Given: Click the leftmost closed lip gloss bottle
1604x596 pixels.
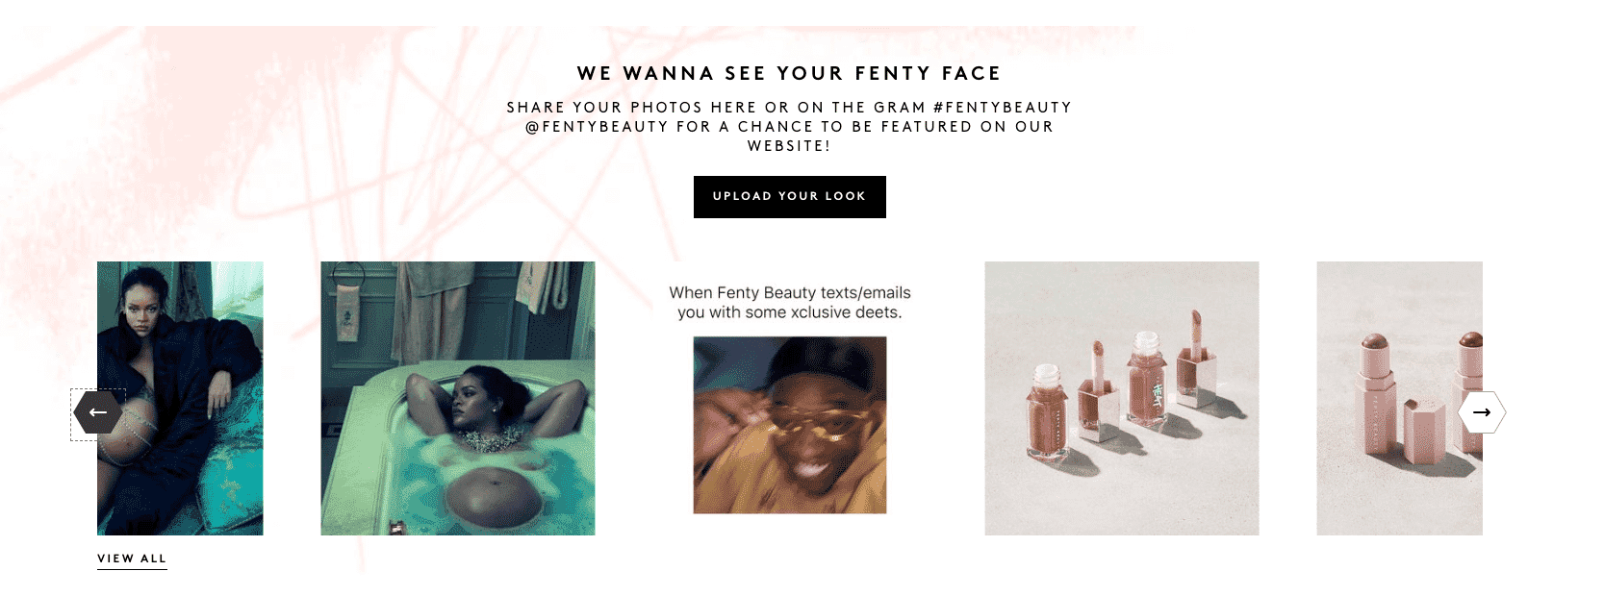Looking at the screenshot, I should [1045, 410].
